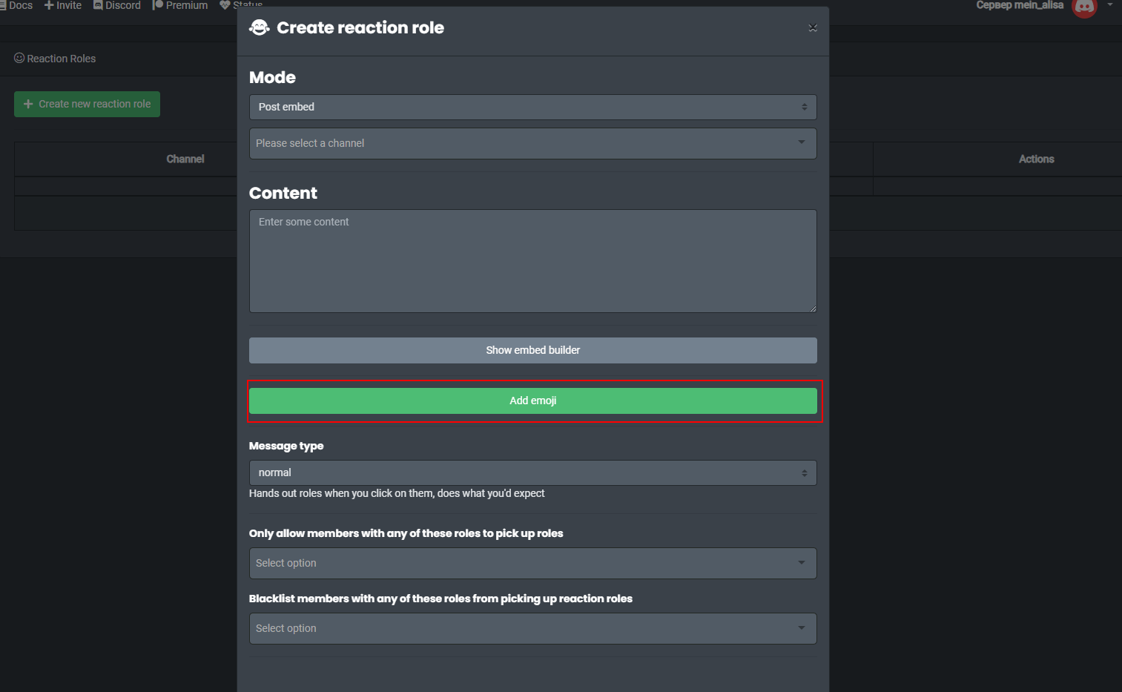Viewport: 1122px width, 692px height.
Task: Open the Mode dropdown showing Post embed
Action: pos(532,107)
